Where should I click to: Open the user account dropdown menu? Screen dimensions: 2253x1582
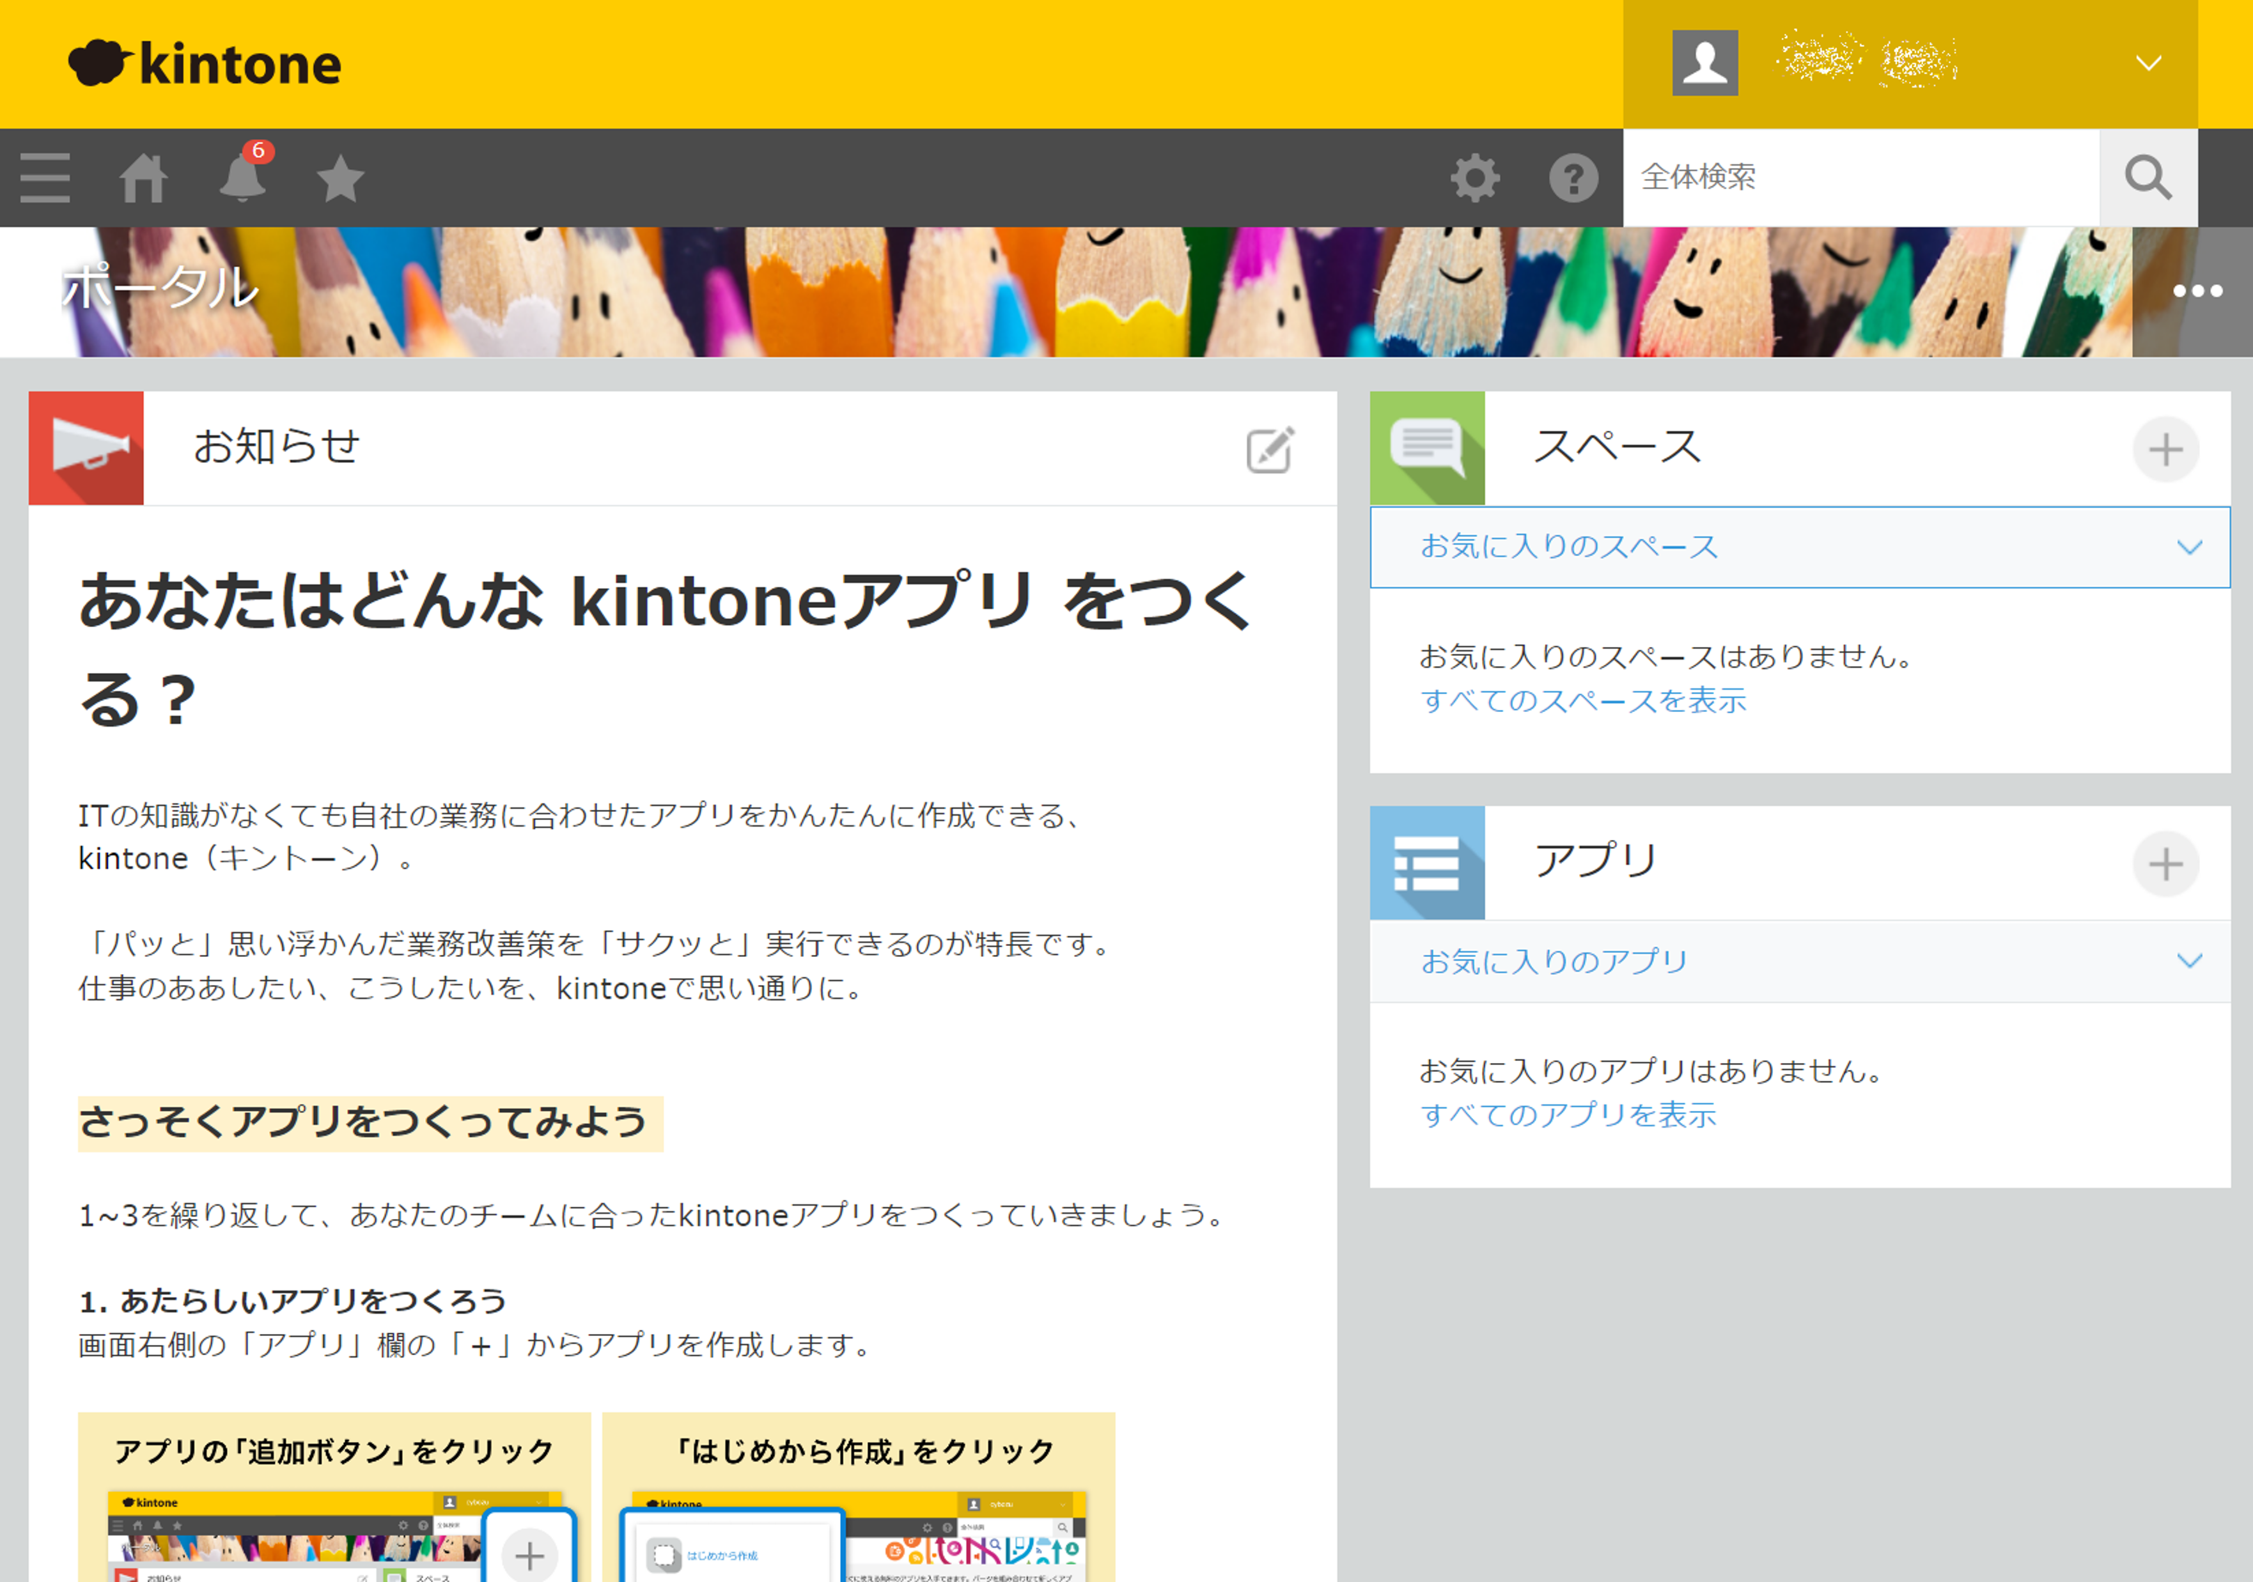tap(1910, 64)
